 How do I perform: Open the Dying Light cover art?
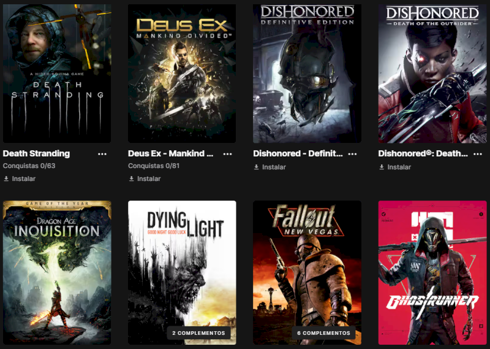[x=182, y=272]
